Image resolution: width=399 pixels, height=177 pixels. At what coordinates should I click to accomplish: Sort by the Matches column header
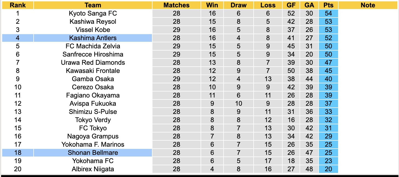click(x=176, y=5)
